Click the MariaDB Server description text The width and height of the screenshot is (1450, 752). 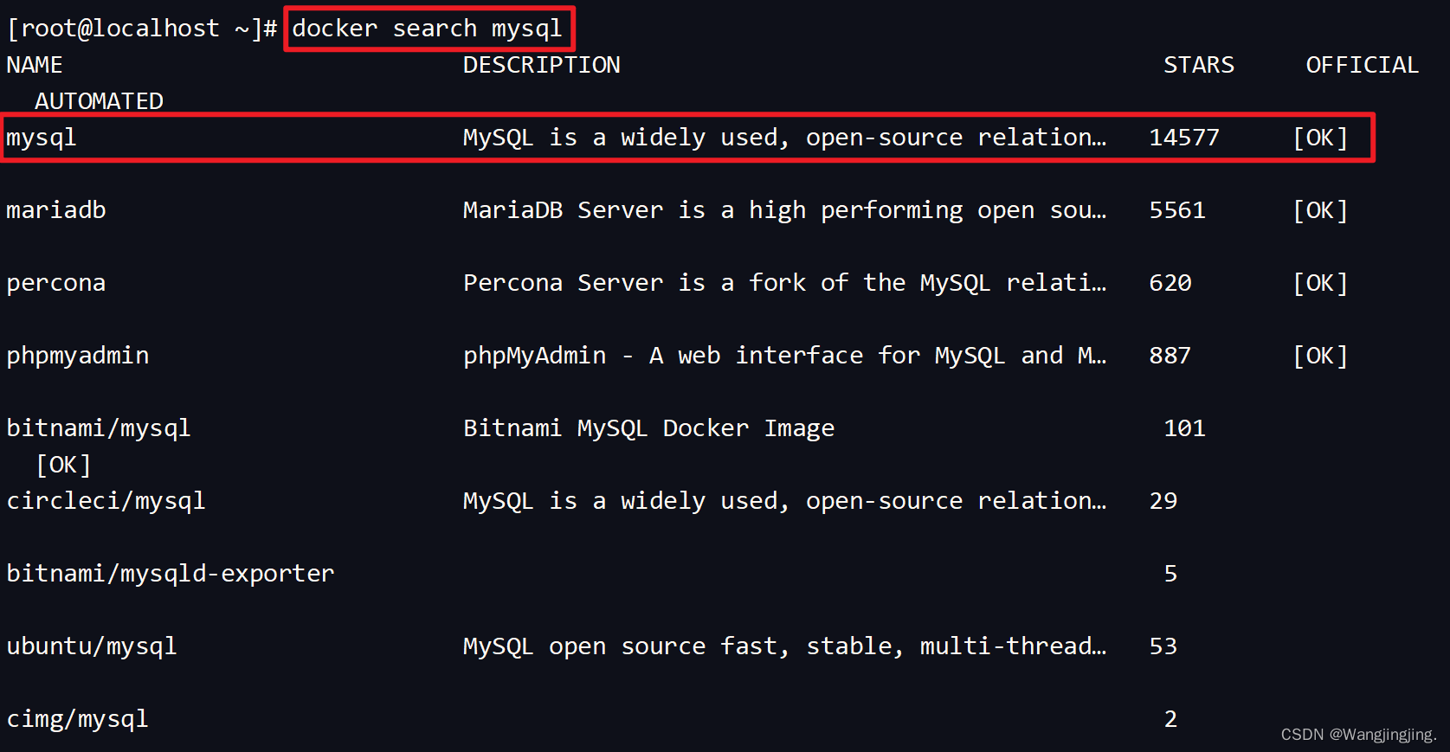coord(784,210)
